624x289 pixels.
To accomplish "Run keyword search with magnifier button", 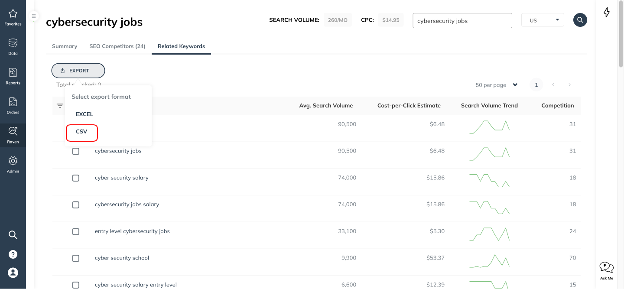I will [580, 20].
